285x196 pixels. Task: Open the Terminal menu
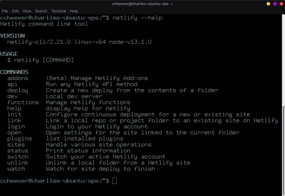[x=59, y=11]
